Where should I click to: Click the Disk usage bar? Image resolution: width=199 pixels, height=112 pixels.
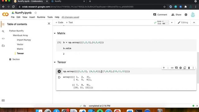[166, 24]
